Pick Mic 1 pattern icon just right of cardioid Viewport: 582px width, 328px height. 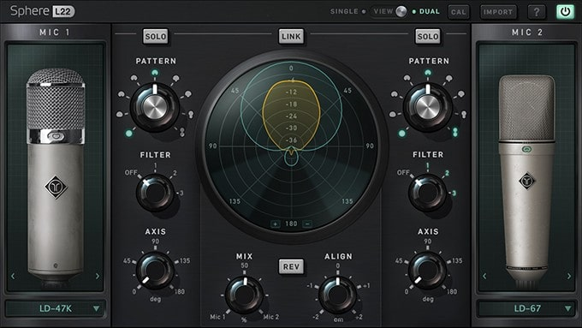pos(175,79)
